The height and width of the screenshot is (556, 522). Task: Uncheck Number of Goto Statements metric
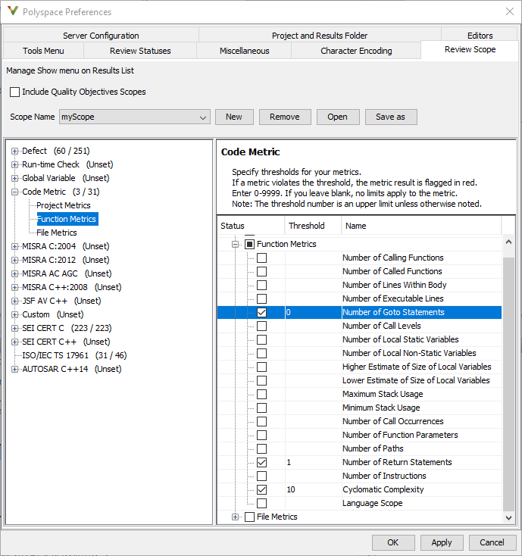point(261,312)
